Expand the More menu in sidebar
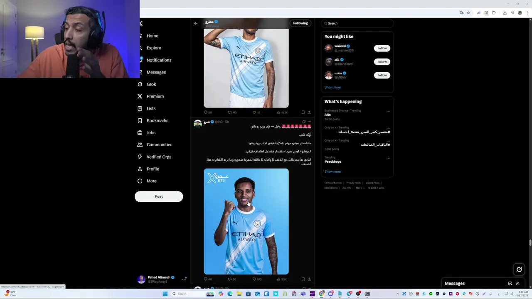This screenshot has height=299, width=532. pyautogui.click(x=147, y=181)
